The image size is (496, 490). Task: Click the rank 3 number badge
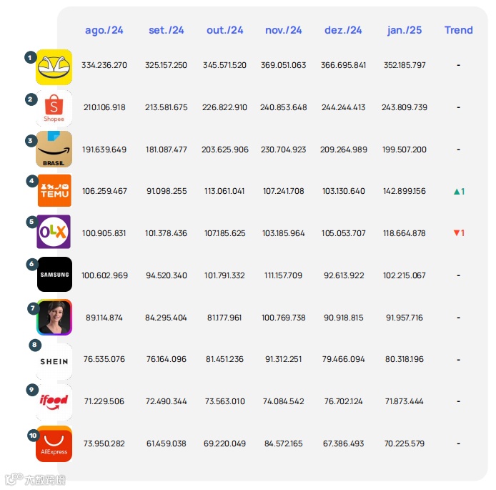(31, 140)
